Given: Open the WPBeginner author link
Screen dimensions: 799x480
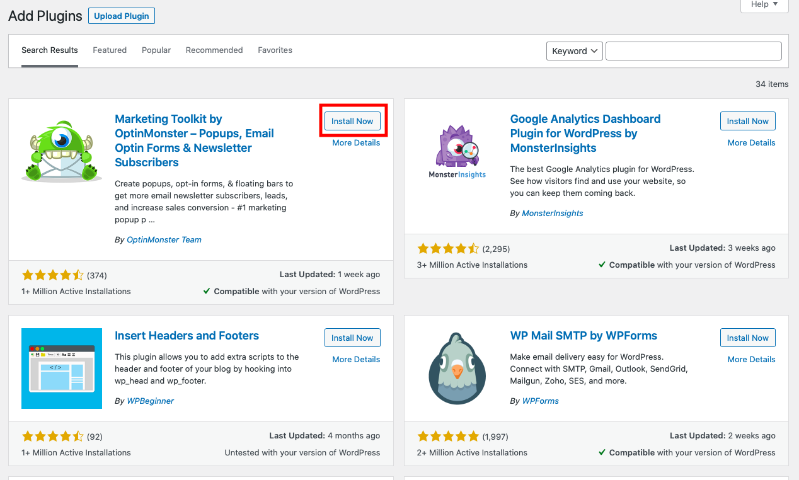Looking at the screenshot, I should 150,401.
